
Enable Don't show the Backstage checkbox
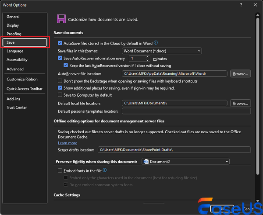click(60, 81)
